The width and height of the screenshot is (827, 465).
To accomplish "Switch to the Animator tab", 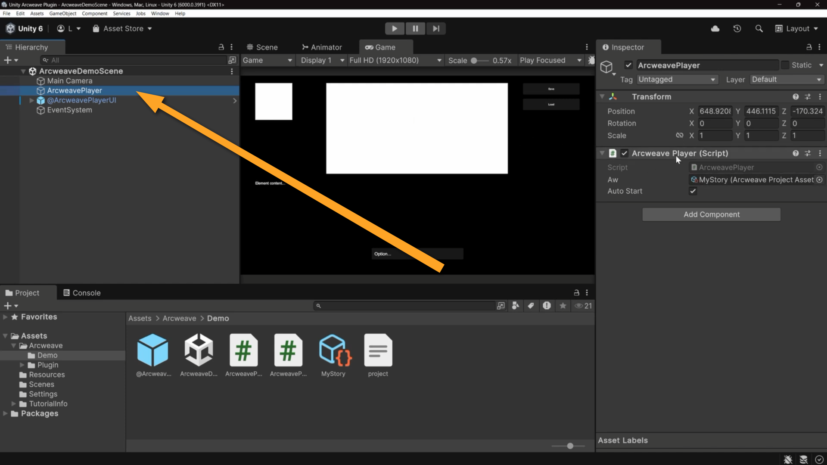I will point(322,47).
